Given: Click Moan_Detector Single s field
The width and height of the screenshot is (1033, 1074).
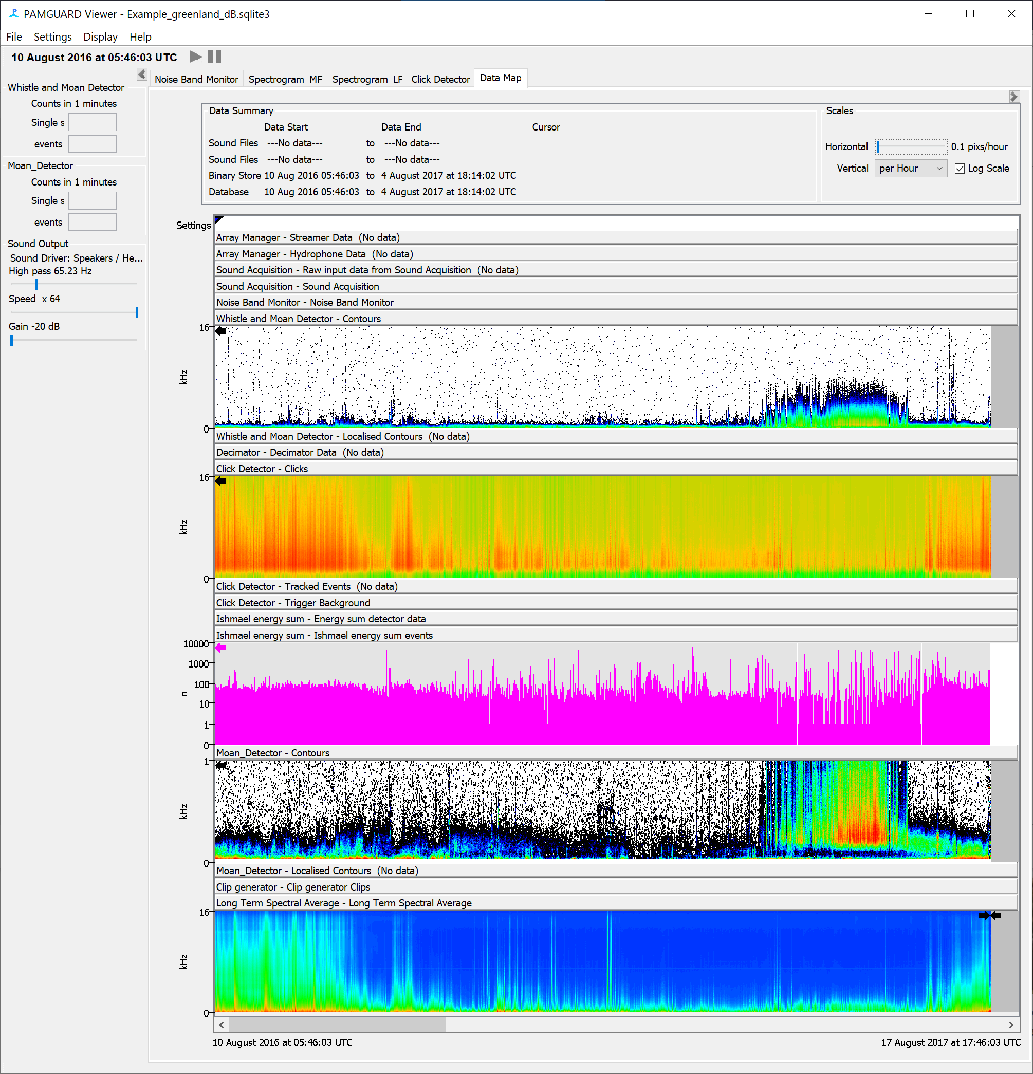Looking at the screenshot, I should tap(92, 200).
